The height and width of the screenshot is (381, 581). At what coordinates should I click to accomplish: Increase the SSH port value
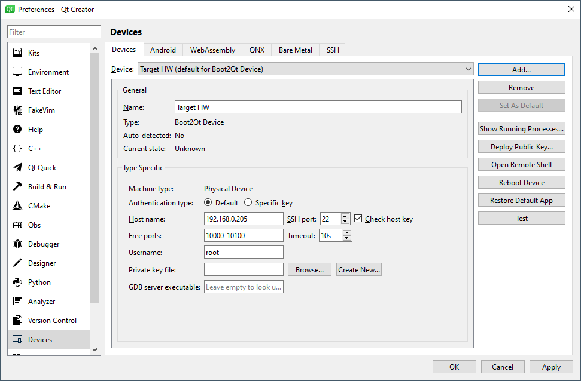pyautogui.click(x=345, y=216)
